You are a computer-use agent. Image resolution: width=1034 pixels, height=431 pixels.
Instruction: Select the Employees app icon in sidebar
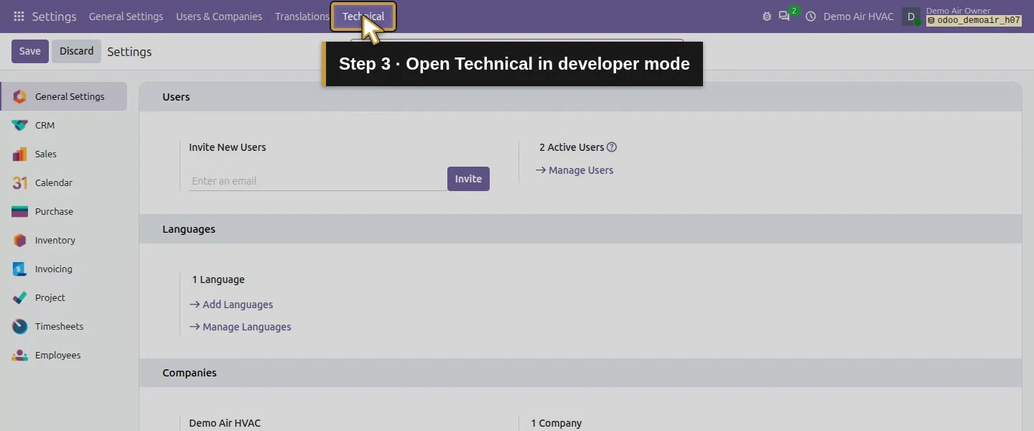(x=20, y=355)
